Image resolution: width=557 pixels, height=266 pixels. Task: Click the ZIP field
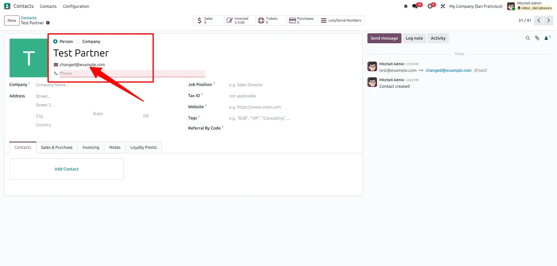point(160,116)
